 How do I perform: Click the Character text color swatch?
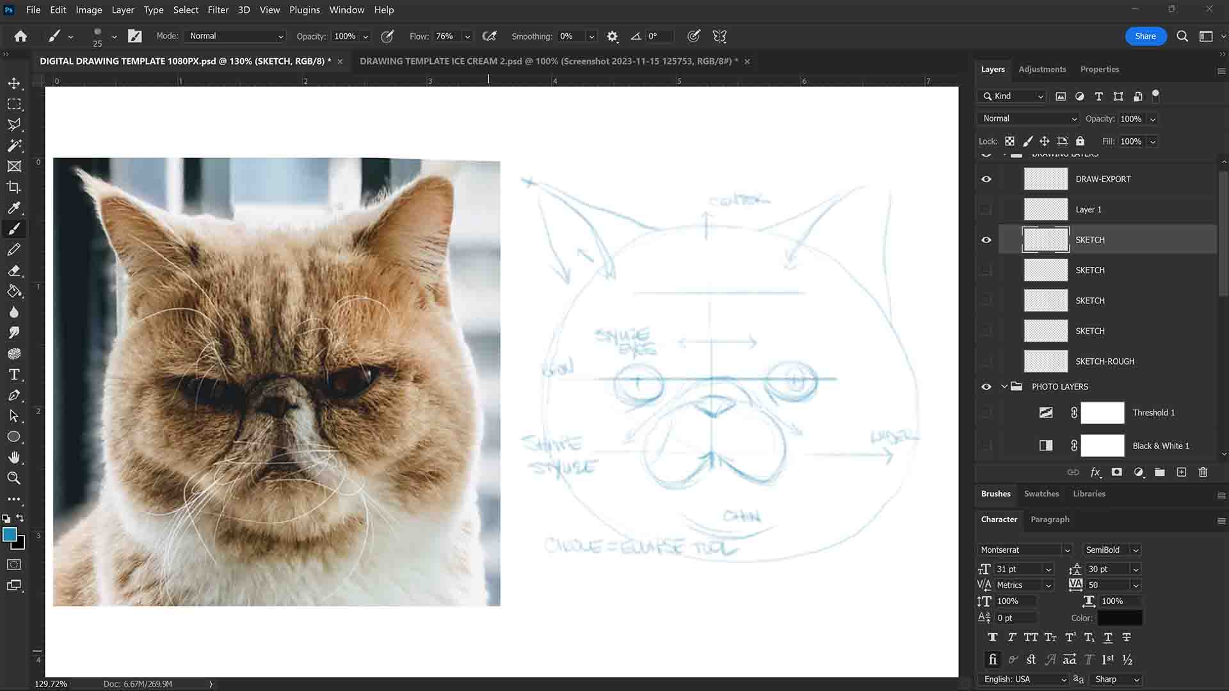click(1120, 618)
